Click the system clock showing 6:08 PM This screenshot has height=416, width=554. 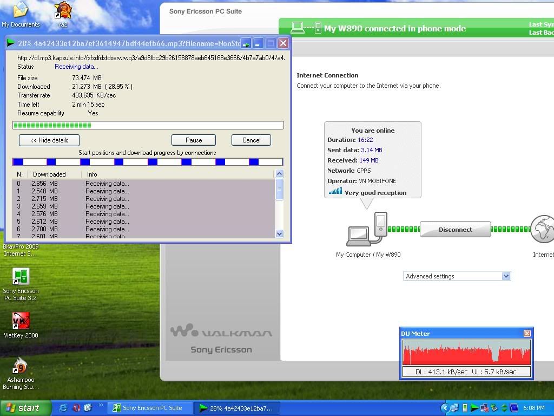click(x=534, y=408)
